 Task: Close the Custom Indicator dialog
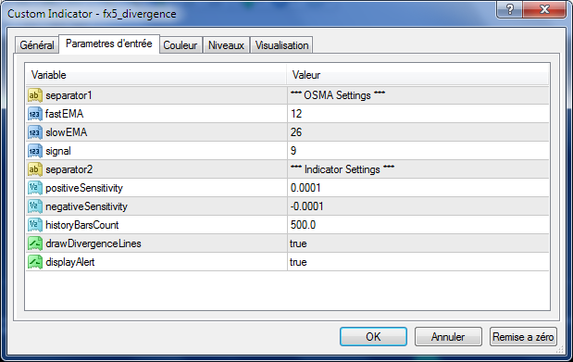click(544, 9)
